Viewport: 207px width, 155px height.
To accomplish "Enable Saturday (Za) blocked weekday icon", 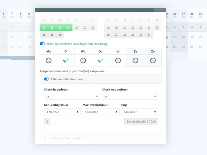I will tap(135, 60).
